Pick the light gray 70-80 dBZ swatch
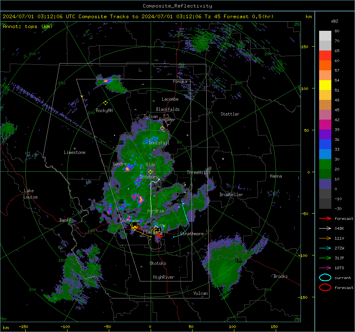Image resolution: width=355 pixels, height=332 pixels. pos(325,36)
